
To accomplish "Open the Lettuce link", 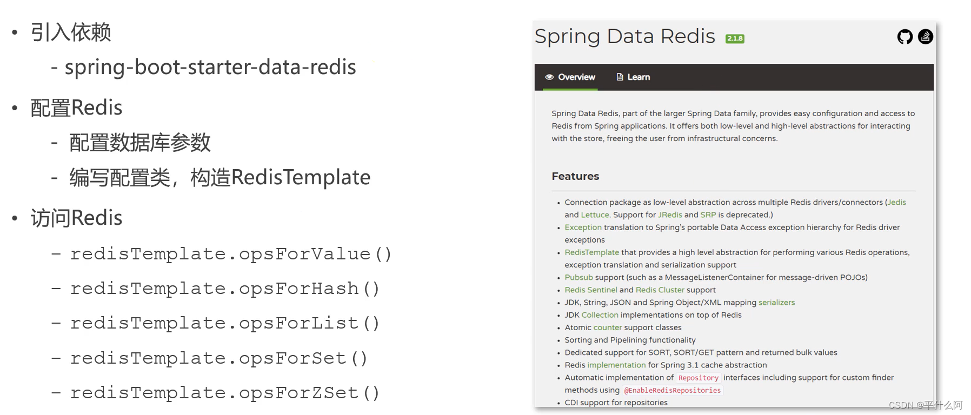I will pos(595,215).
